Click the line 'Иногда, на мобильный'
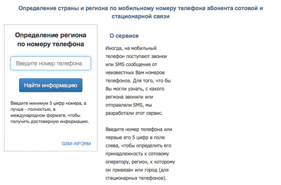 (x=131, y=48)
